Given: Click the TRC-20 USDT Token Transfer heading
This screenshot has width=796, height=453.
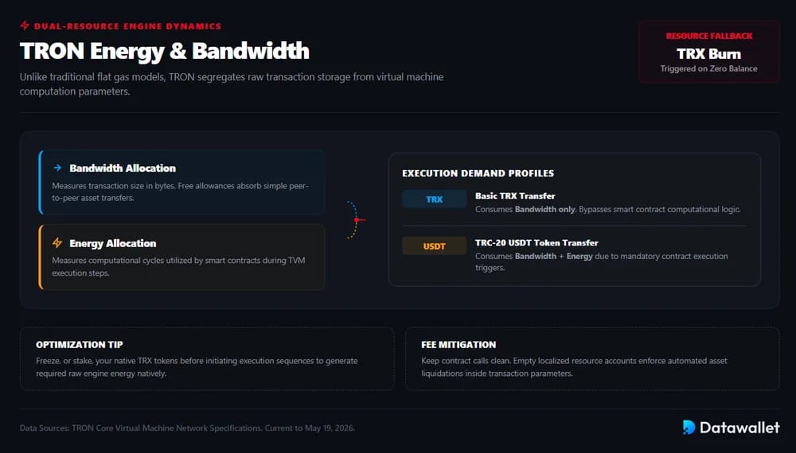Looking at the screenshot, I should (537, 242).
